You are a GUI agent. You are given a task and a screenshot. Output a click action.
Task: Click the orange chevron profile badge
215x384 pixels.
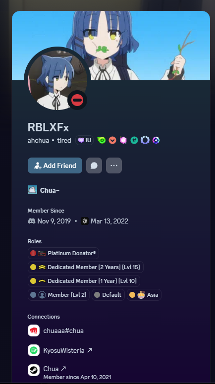112,140
